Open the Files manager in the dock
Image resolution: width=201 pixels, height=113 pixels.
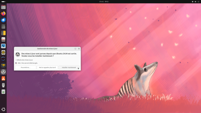[3, 7]
